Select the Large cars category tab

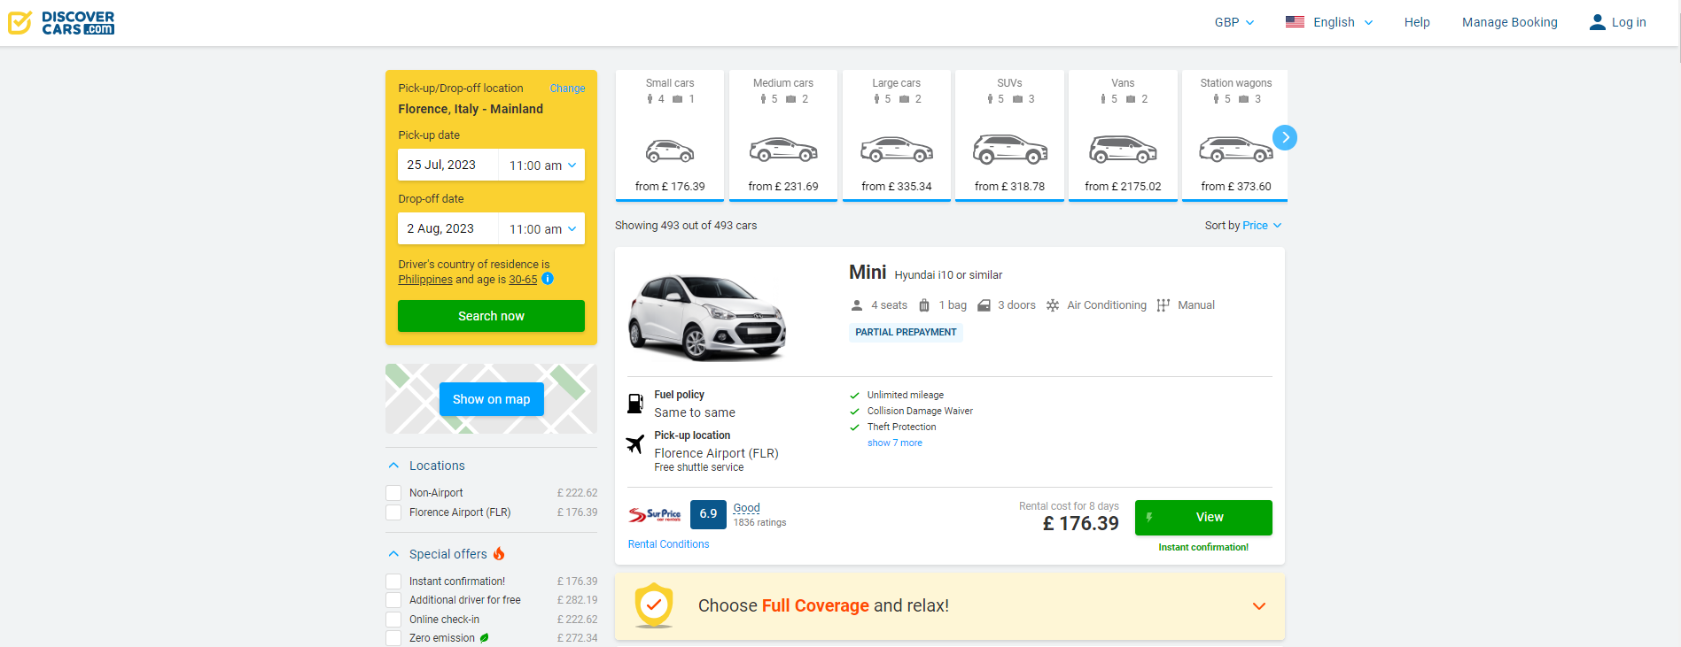point(897,135)
